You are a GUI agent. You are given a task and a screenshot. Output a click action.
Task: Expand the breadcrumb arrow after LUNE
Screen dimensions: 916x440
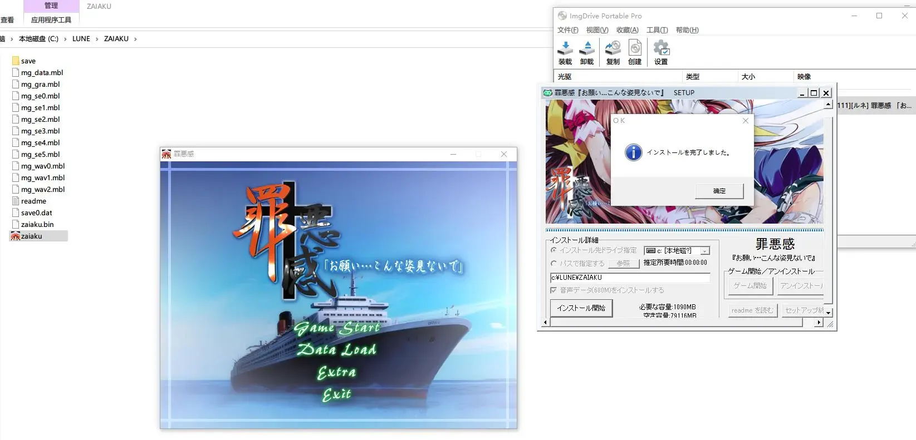[97, 39]
